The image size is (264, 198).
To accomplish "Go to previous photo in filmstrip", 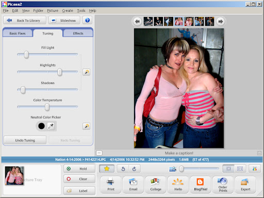I will 137,22.
